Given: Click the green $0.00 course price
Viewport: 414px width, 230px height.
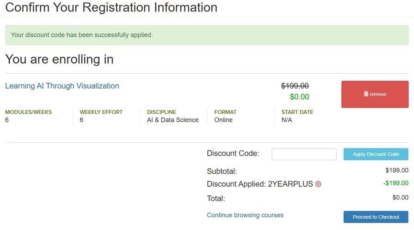Looking at the screenshot, I should [x=299, y=97].
